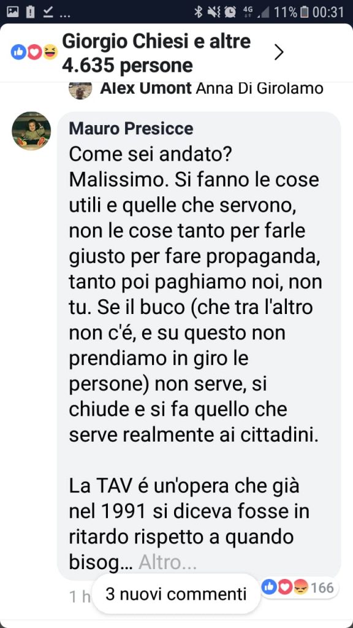The width and height of the screenshot is (353, 628).
Task: Open the 166 reactions count
Action: [322, 588]
